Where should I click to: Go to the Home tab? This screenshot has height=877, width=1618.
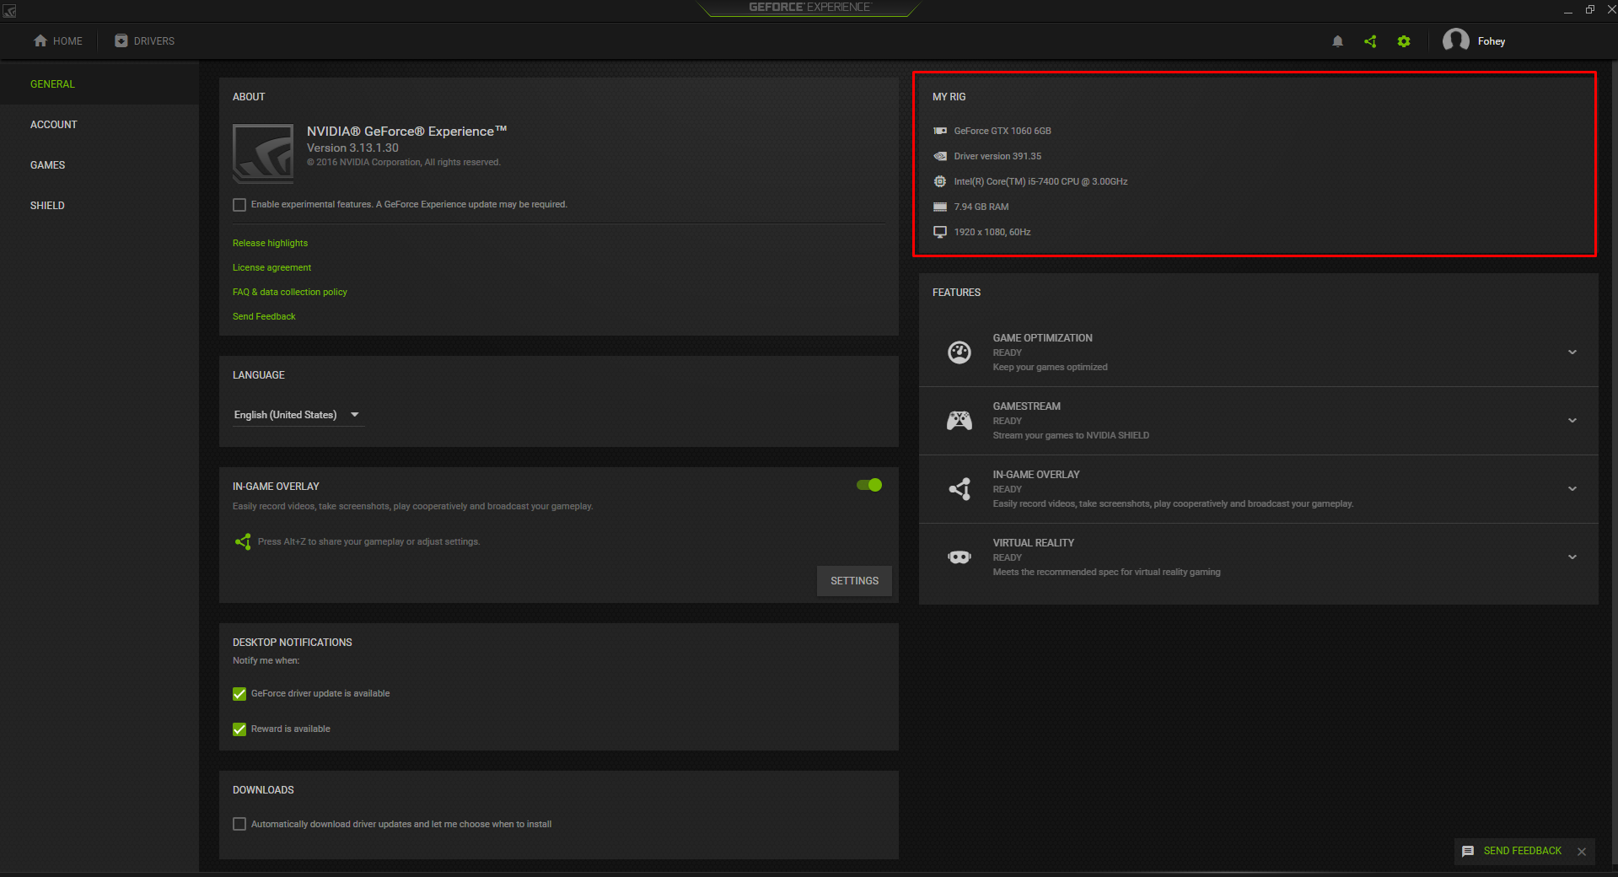click(x=58, y=40)
